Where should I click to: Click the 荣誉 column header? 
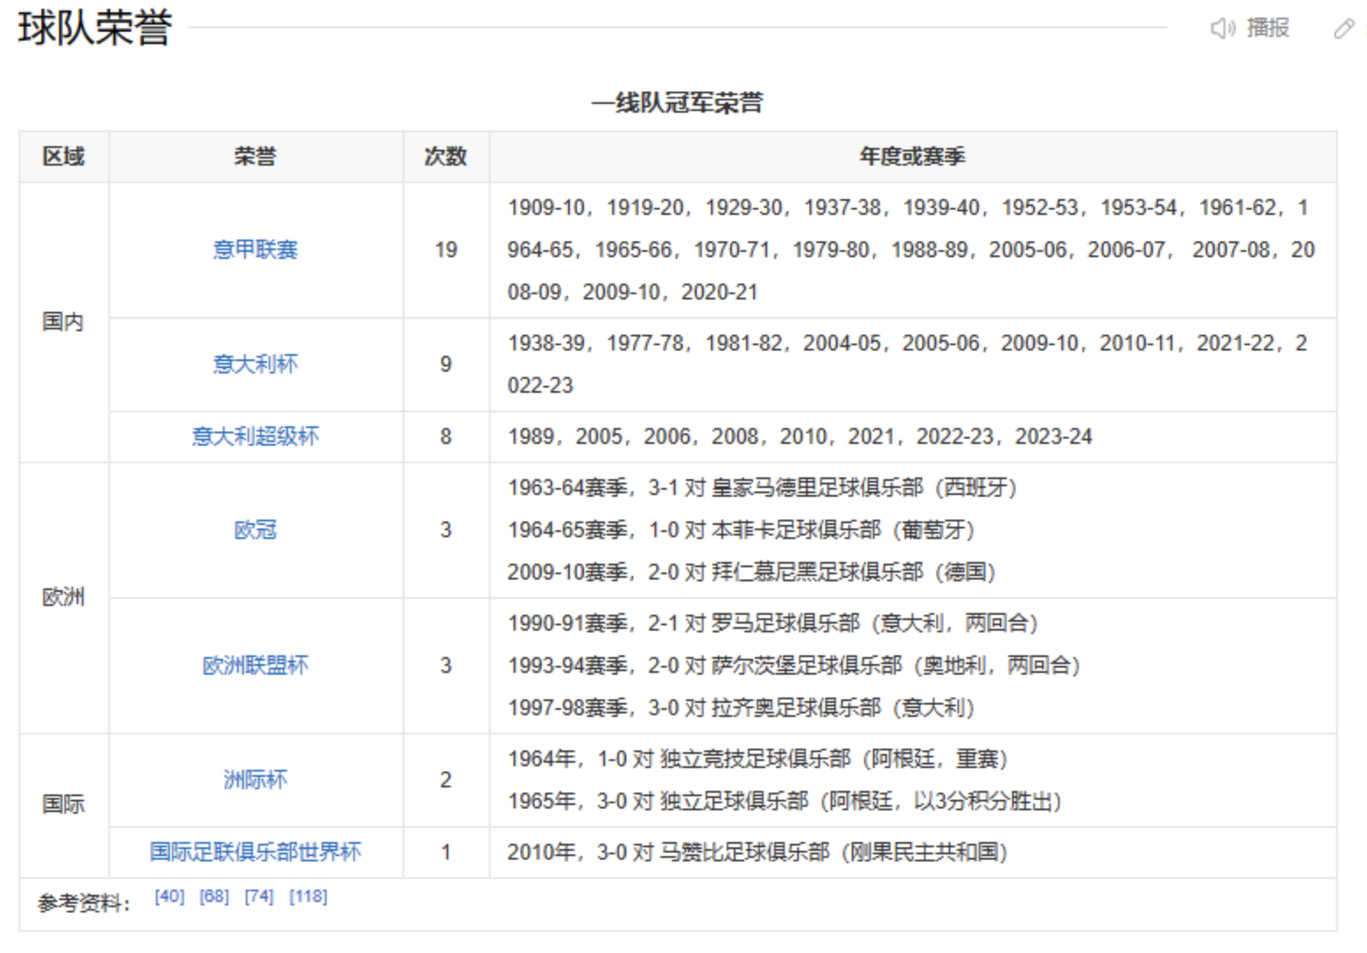click(255, 157)
